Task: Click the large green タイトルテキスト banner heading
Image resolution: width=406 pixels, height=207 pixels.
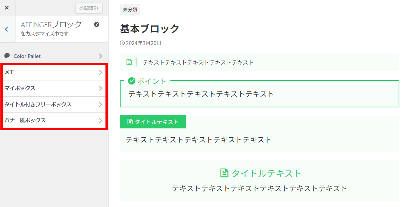Action: [x=267, y=173]
